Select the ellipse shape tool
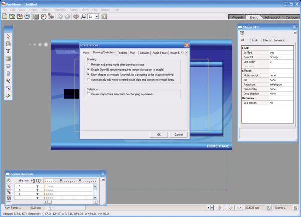This screenshot has width=301, height=217. 8,66
